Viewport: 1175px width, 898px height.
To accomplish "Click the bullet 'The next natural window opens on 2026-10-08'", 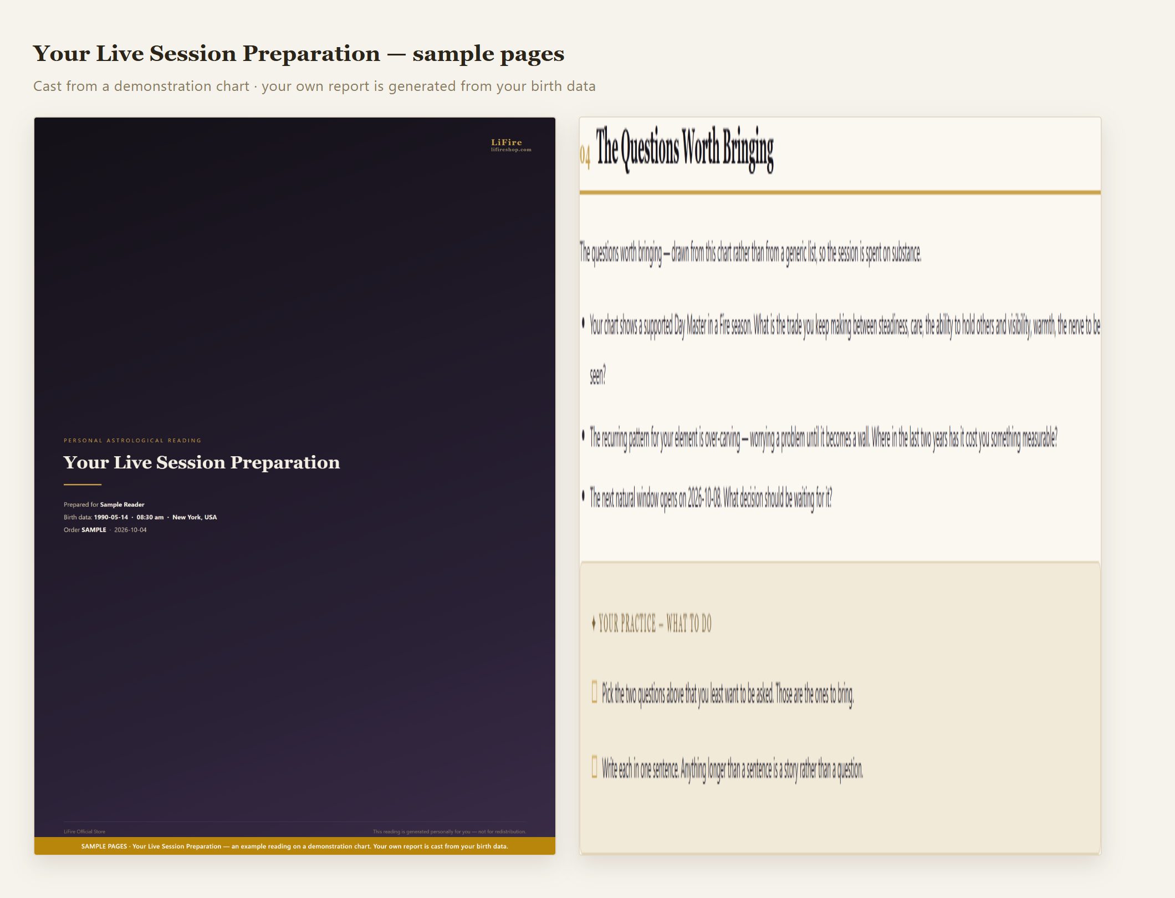I will click(x=711, y=498).
